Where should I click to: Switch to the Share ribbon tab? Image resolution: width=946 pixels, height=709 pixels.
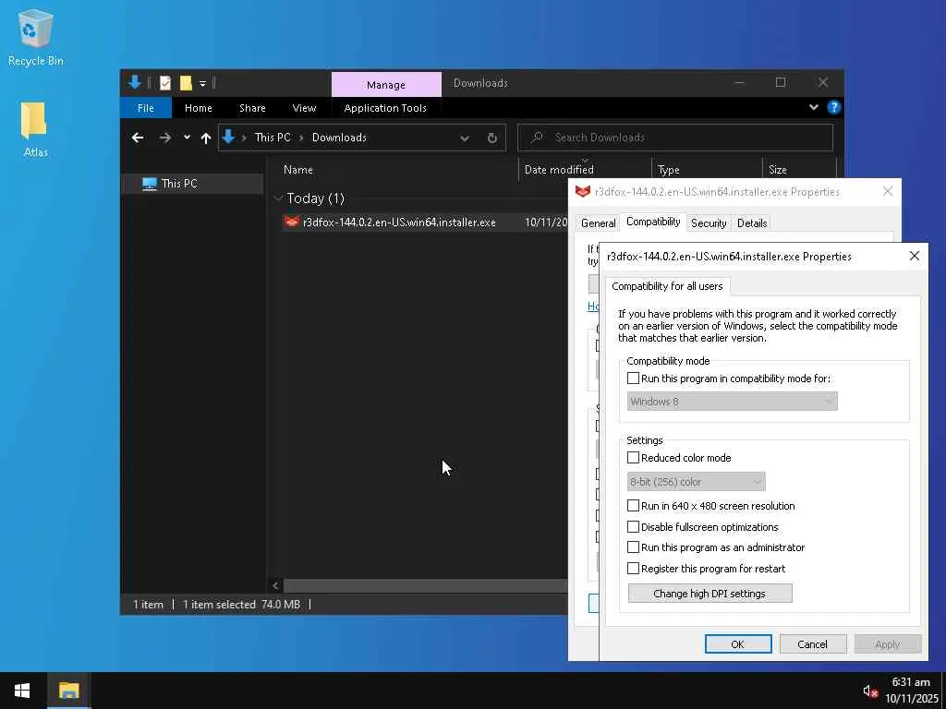click(x=252, y=108)
